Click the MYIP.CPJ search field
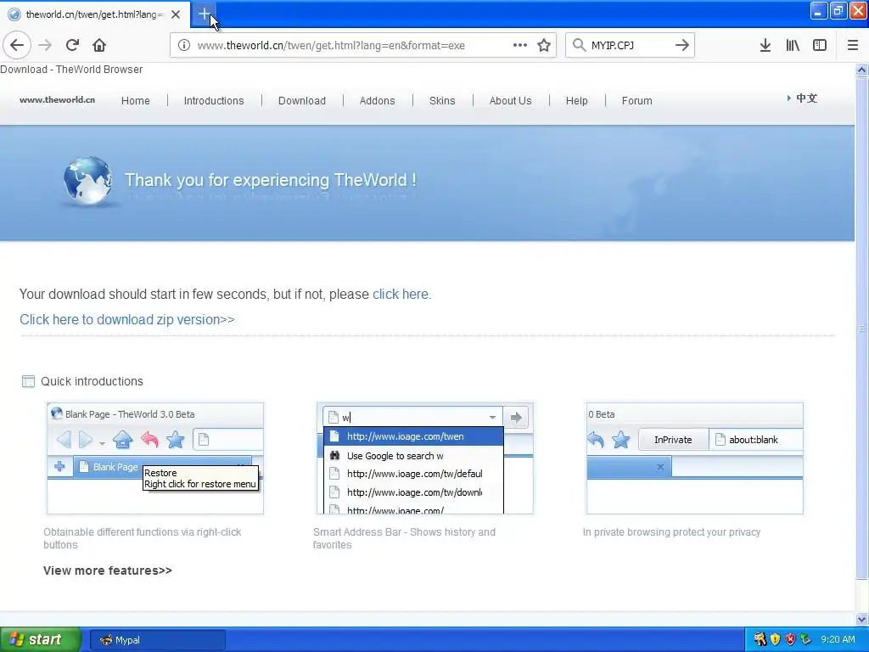 629,46
